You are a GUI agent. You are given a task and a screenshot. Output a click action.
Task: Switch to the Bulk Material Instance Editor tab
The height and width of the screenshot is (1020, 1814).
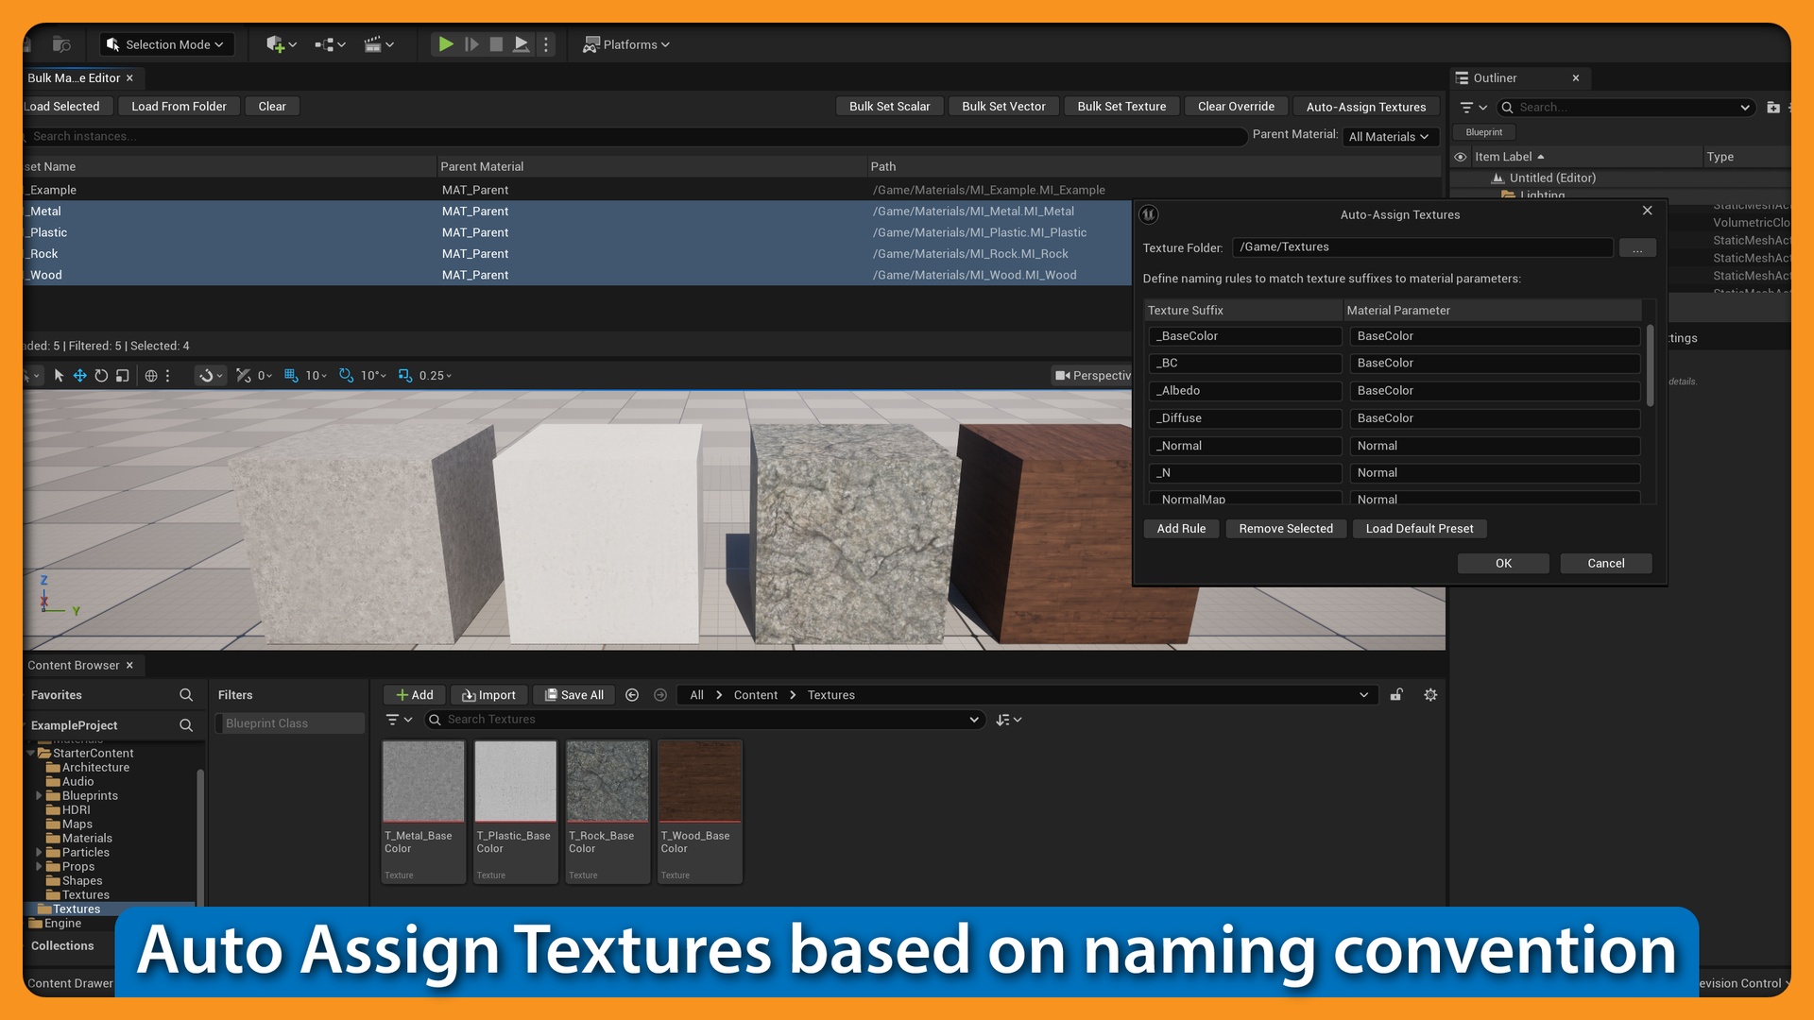point(74,78)
